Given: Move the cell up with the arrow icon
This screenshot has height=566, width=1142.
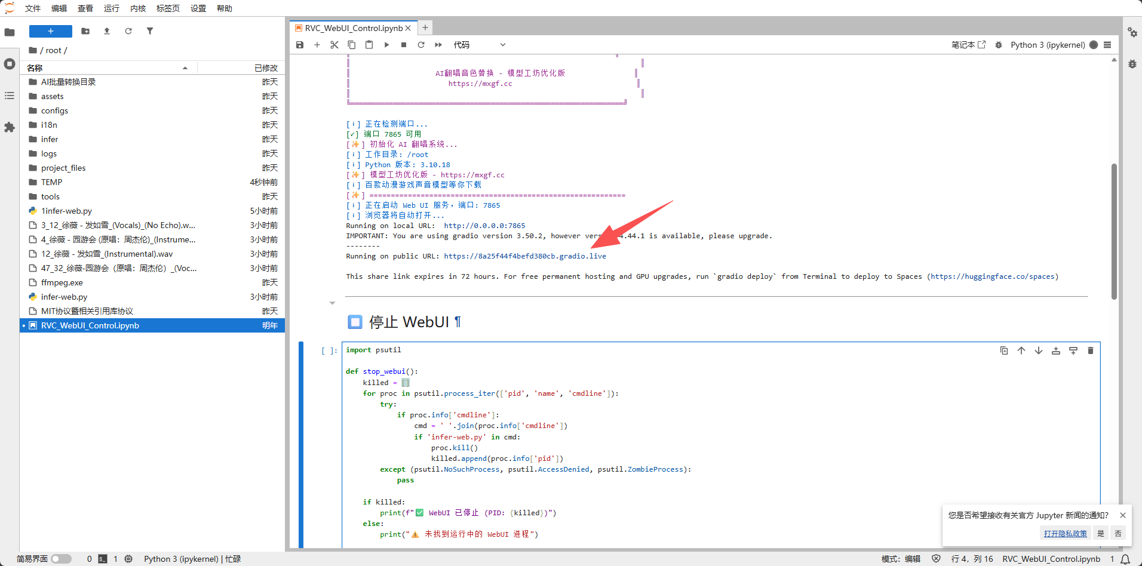Looking at the screenshot, I should pos(1021,350).
